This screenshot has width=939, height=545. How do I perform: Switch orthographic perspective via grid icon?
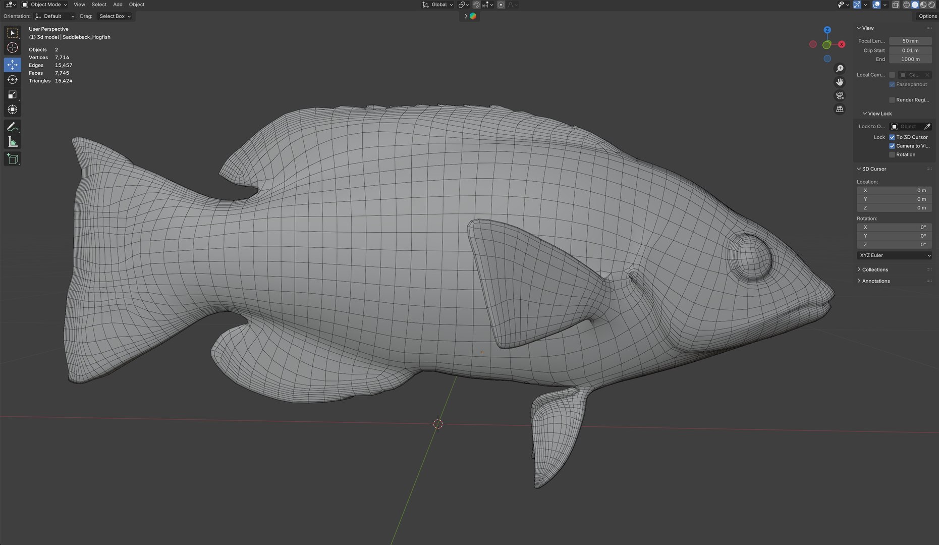840,109
